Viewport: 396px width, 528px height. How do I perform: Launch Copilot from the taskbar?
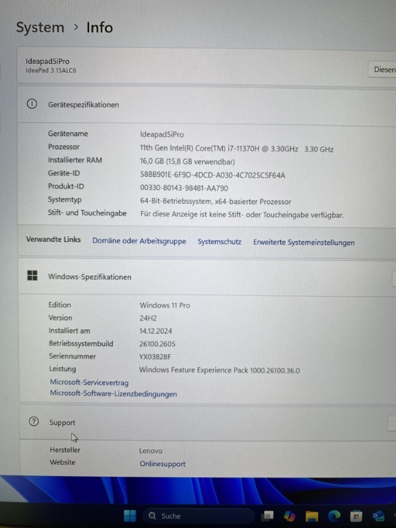point(290,516)
